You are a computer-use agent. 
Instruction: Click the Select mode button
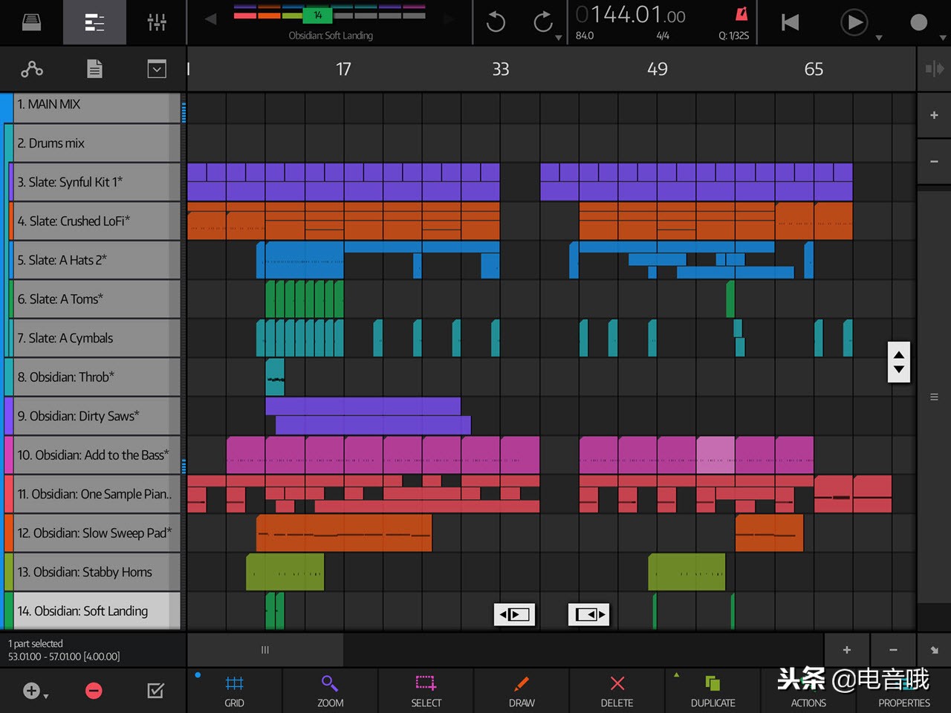(x=425, y=690)
